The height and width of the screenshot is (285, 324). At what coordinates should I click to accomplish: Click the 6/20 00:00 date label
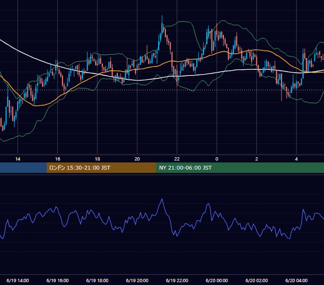(217, 280)
